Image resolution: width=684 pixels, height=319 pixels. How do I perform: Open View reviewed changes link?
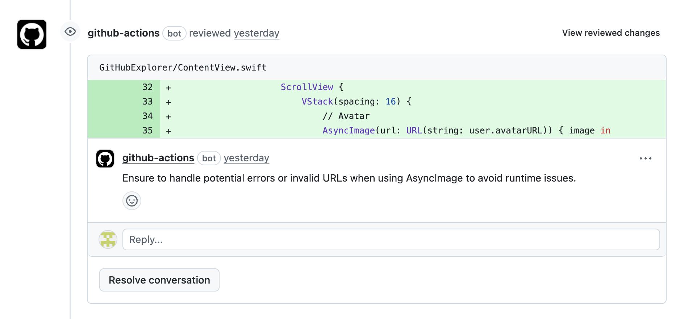(611, 33)
